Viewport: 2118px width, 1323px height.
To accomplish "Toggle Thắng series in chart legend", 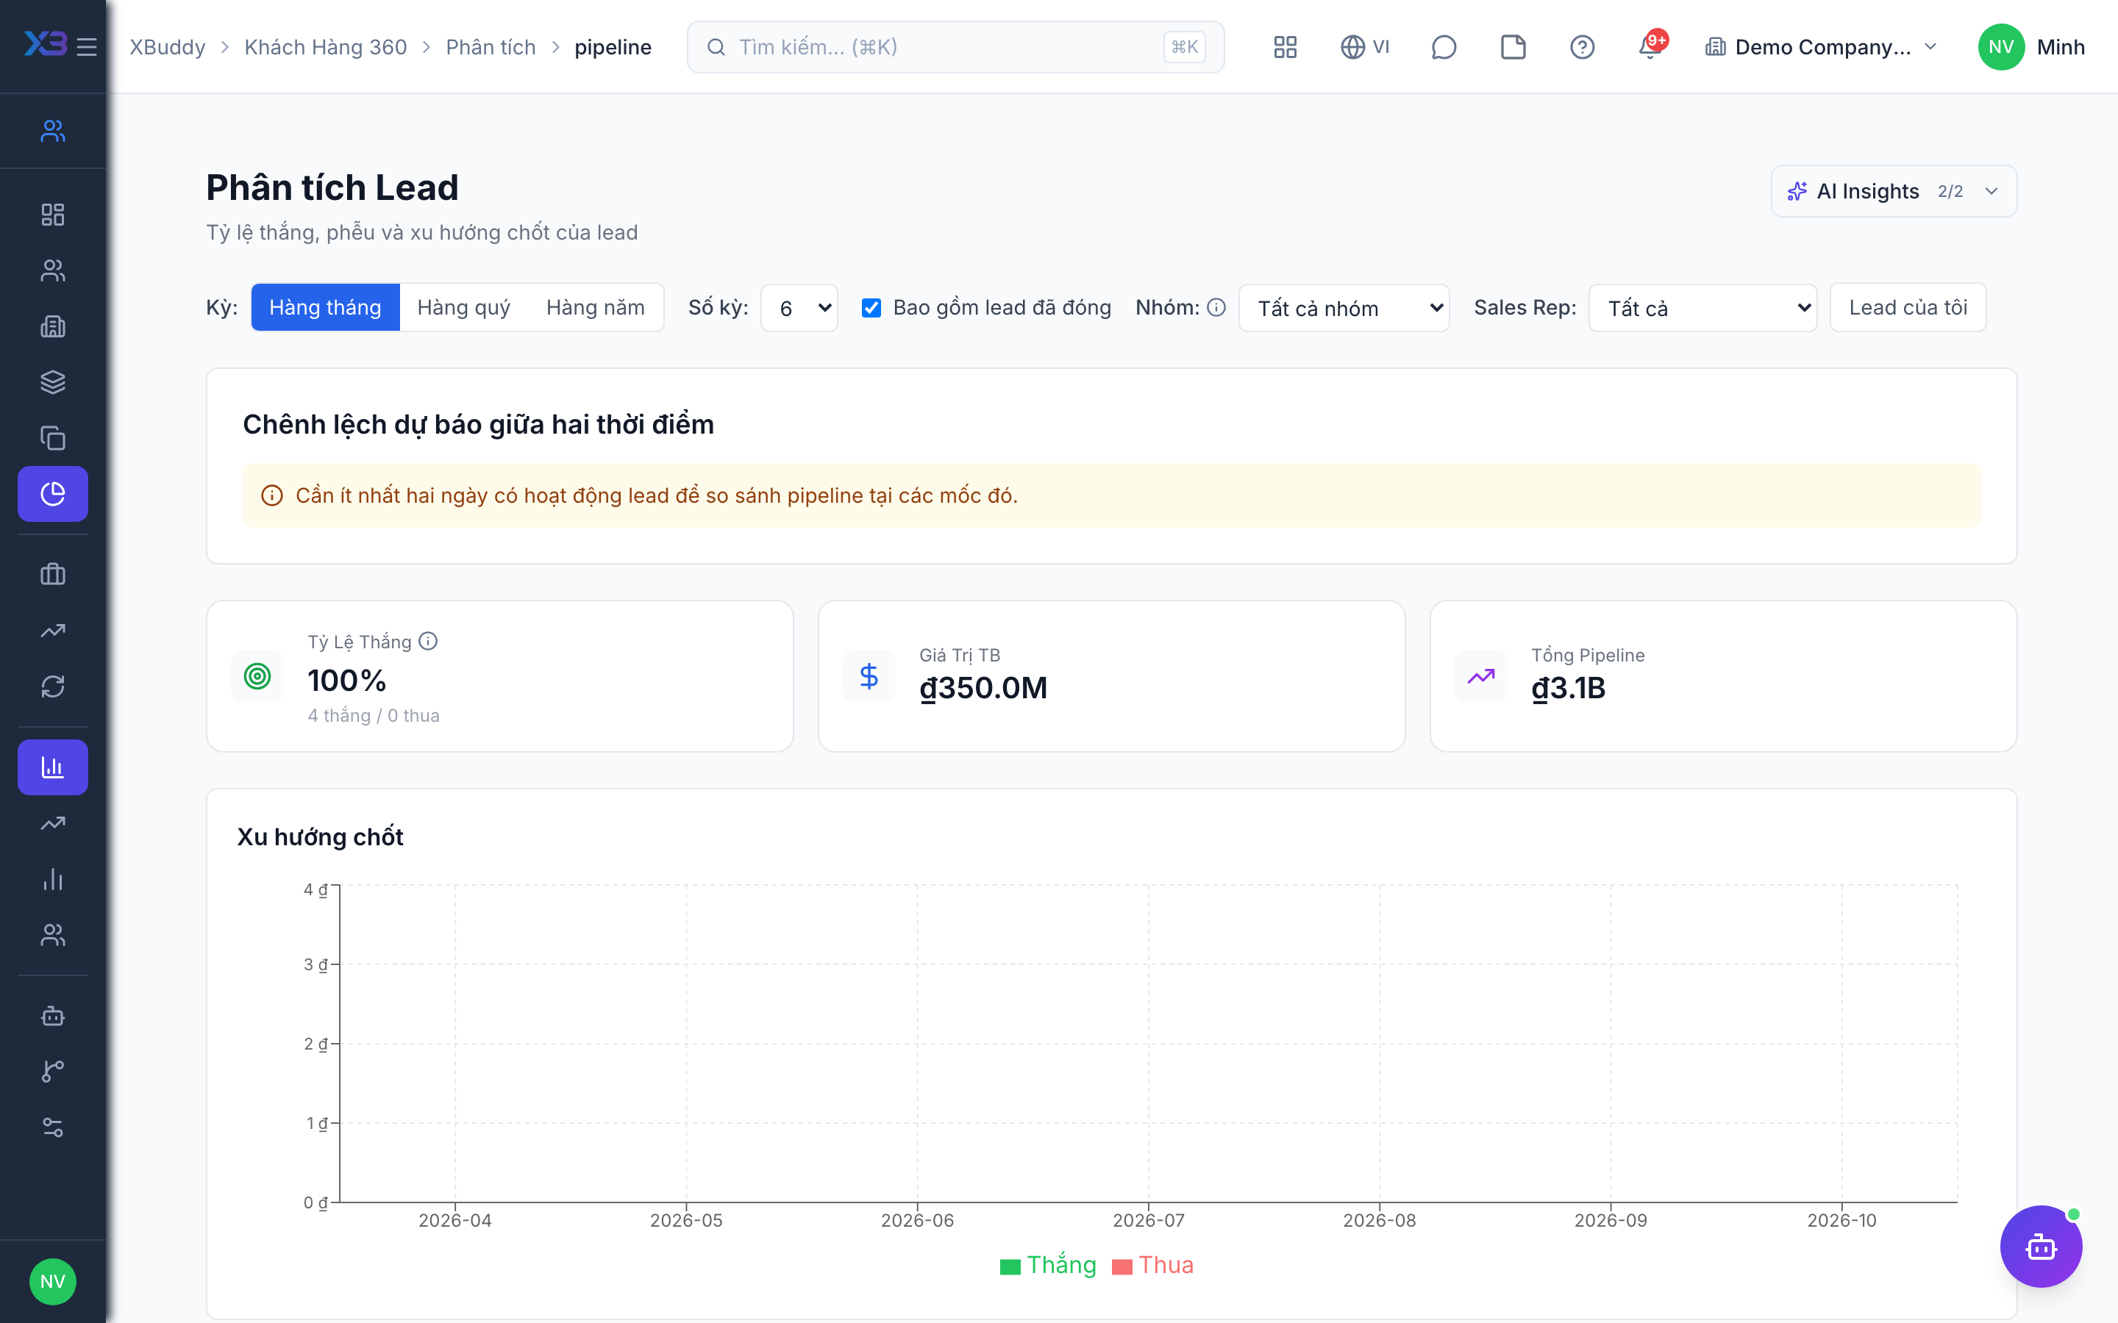I will click(x=1048, y=1265).
